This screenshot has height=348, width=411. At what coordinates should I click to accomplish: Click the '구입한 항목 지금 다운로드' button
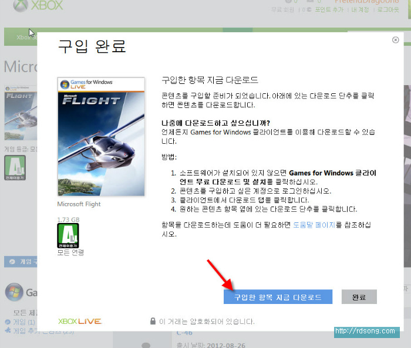278,297
